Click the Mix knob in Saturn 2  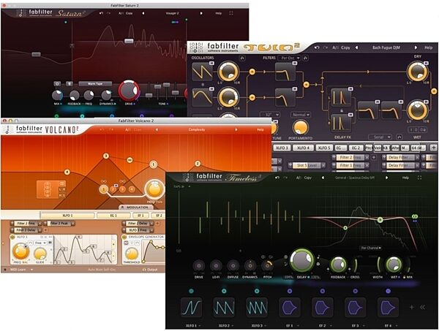pos(57,95)
